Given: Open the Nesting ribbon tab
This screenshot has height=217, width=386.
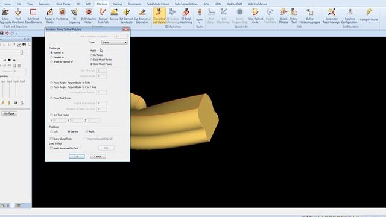Looking at the screenshot, I should click(x=117, y=4).
